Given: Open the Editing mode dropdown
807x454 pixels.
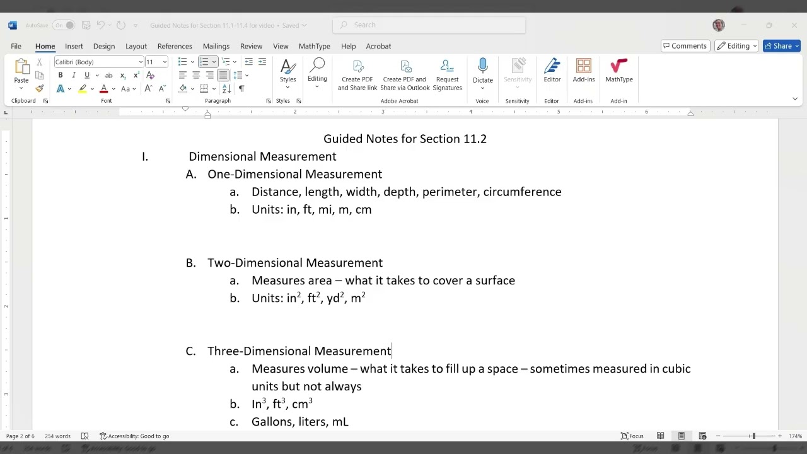Looking at the screenshot, I should (738, 46).
